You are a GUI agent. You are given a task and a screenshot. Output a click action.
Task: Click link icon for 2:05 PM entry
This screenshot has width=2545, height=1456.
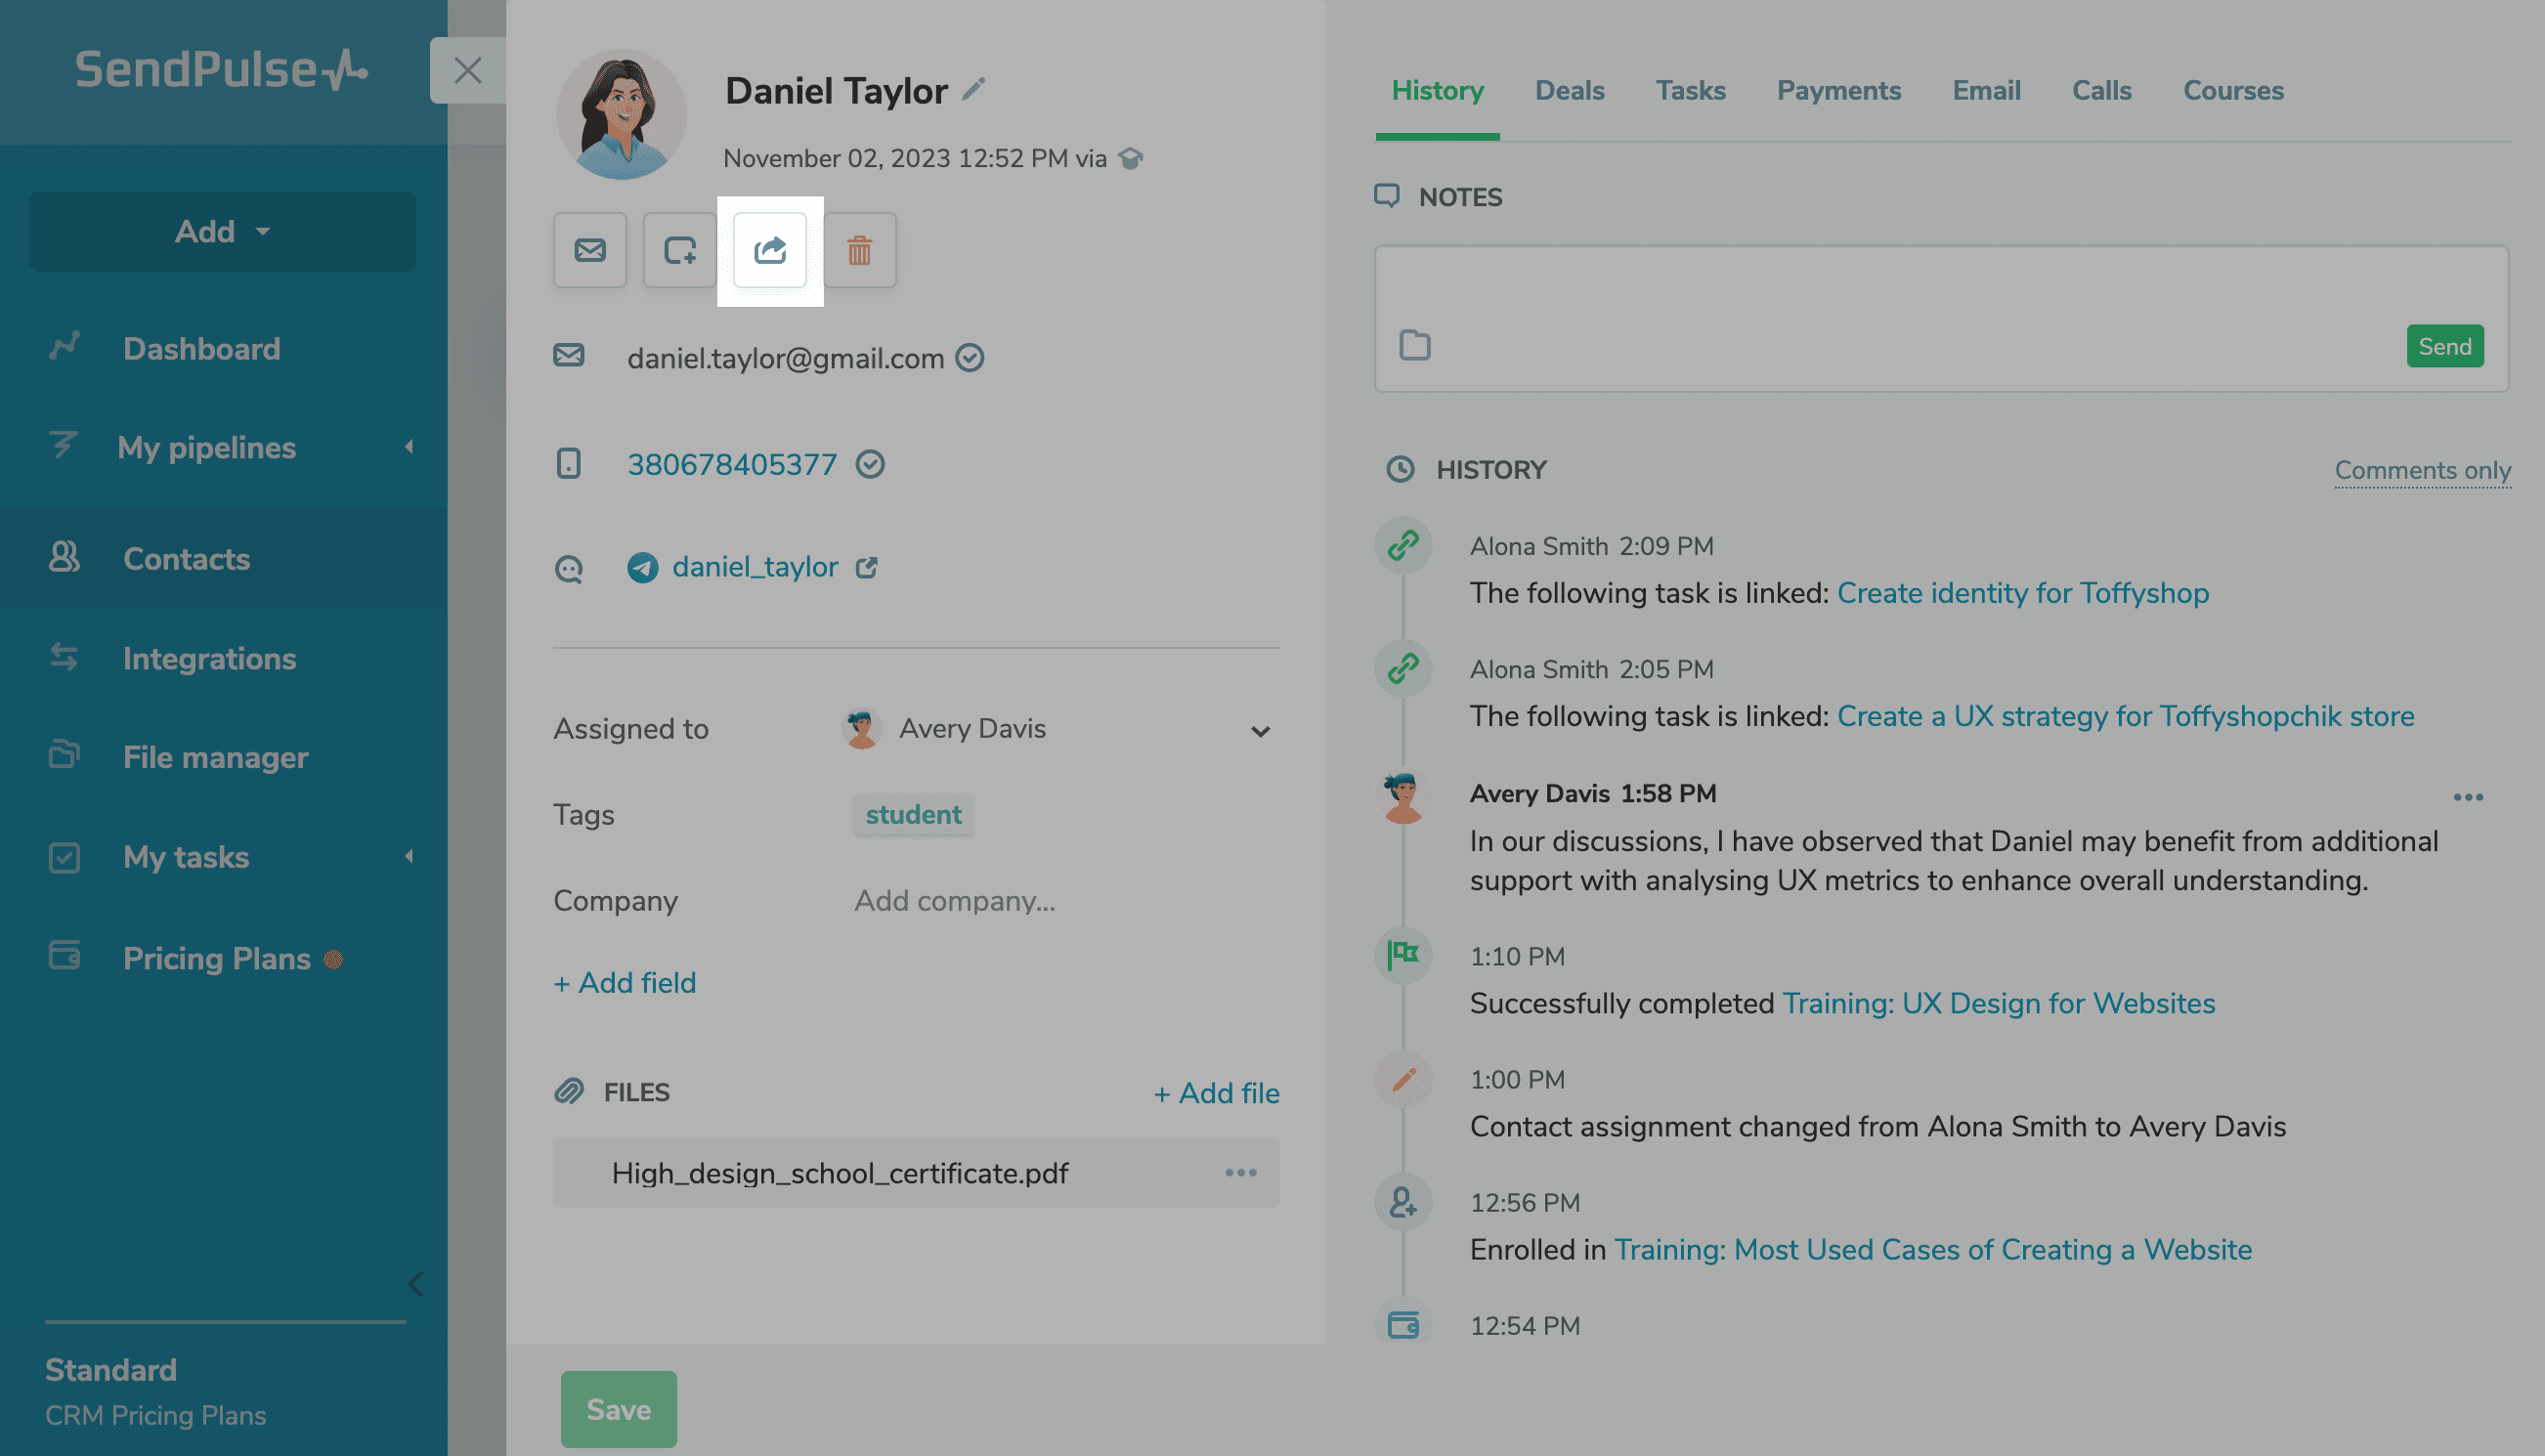[x=1403, y=669]
